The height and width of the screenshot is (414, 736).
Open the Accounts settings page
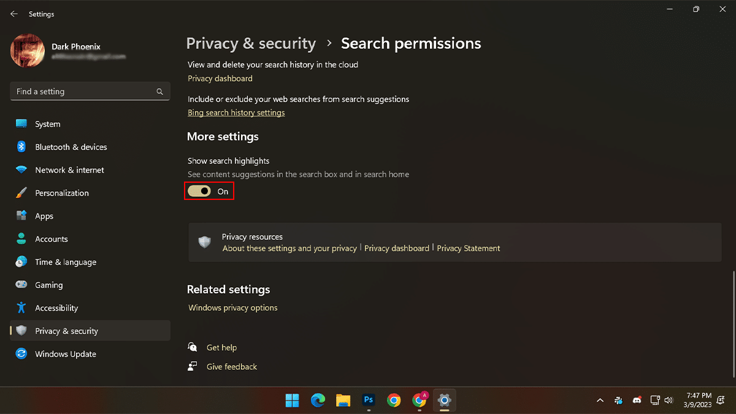click(51, 239)
